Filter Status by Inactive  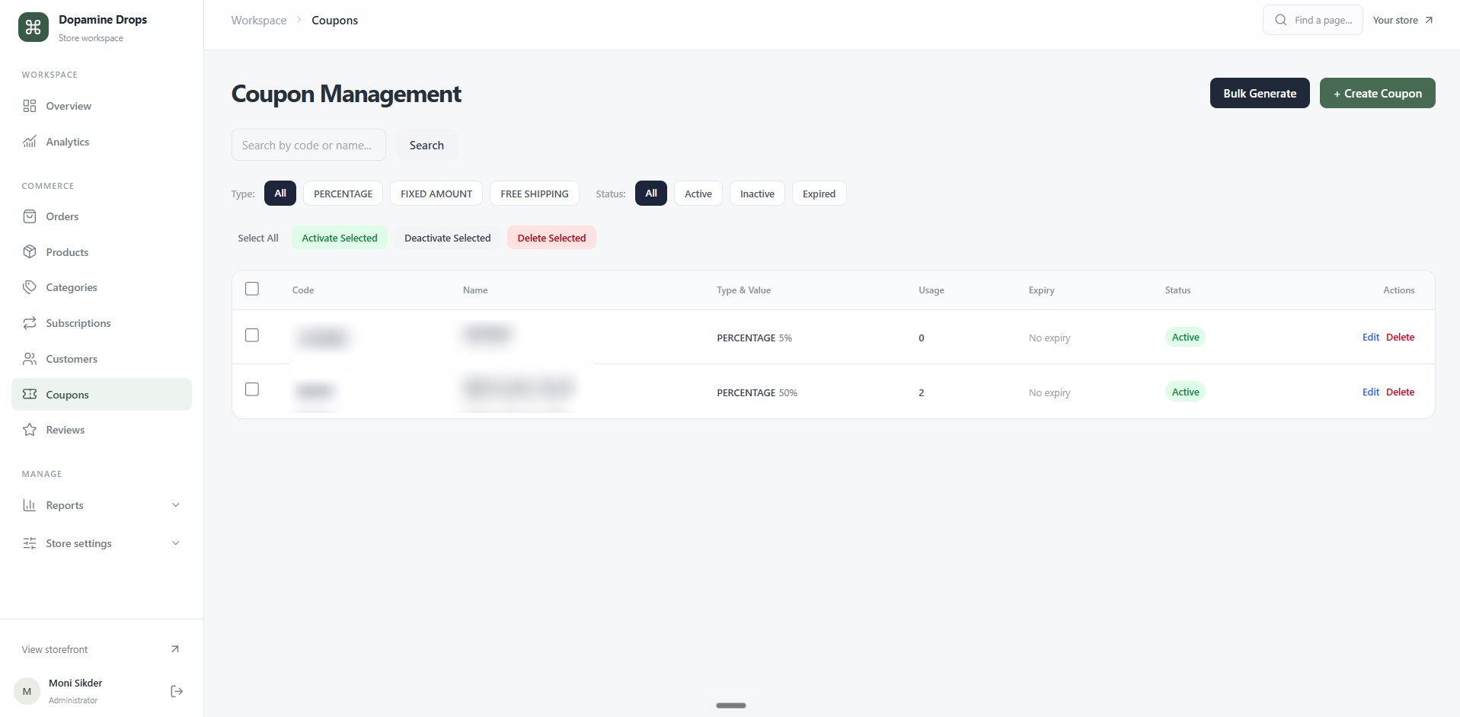click(757, 194)
